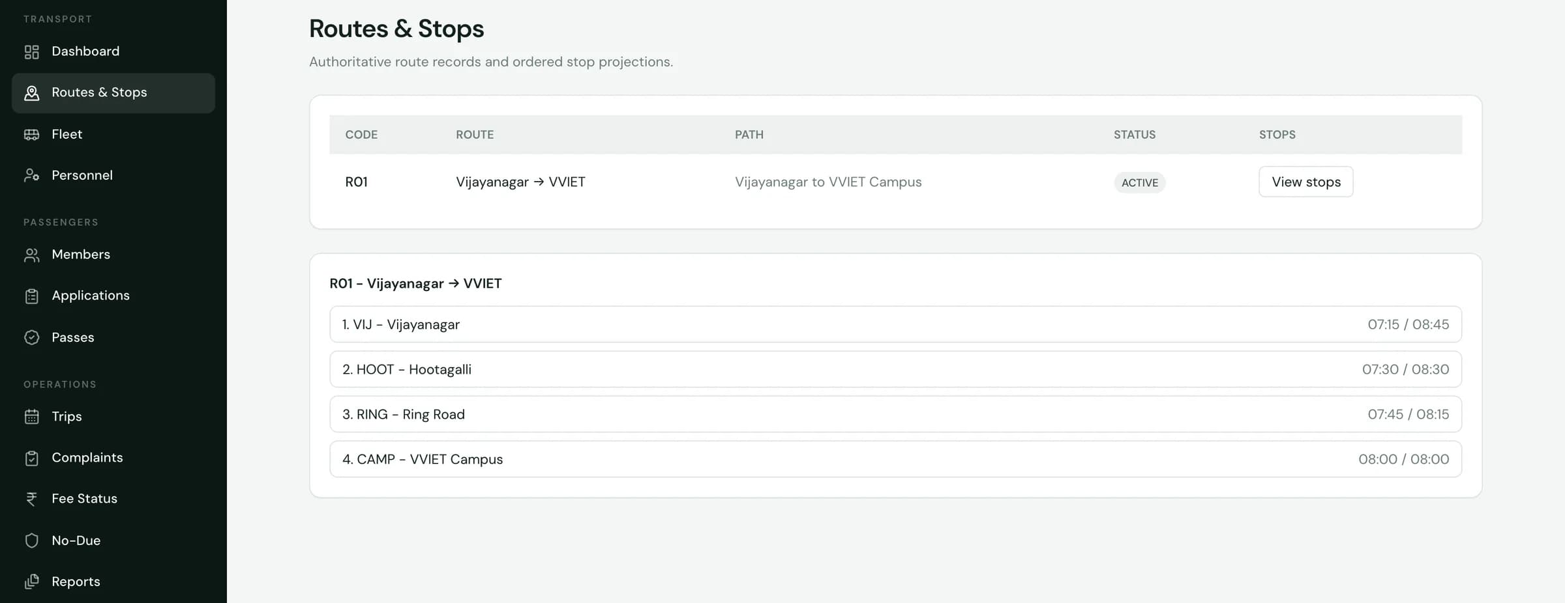Go to the Passes page
Viewport: 1565px width, 603px height.
pyautogui.click(x=113, y=337)
